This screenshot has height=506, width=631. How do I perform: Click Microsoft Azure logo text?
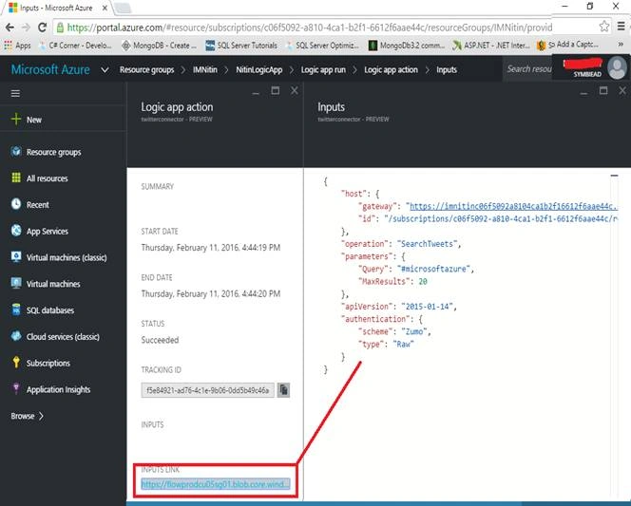click(x=50, y=69)
